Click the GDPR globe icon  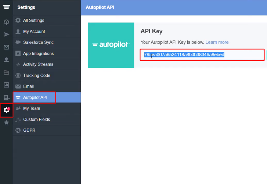pyautogui.click(x=18, y=130)
